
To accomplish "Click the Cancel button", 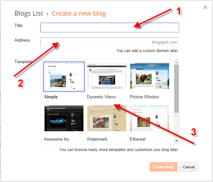I will point(189,167).
